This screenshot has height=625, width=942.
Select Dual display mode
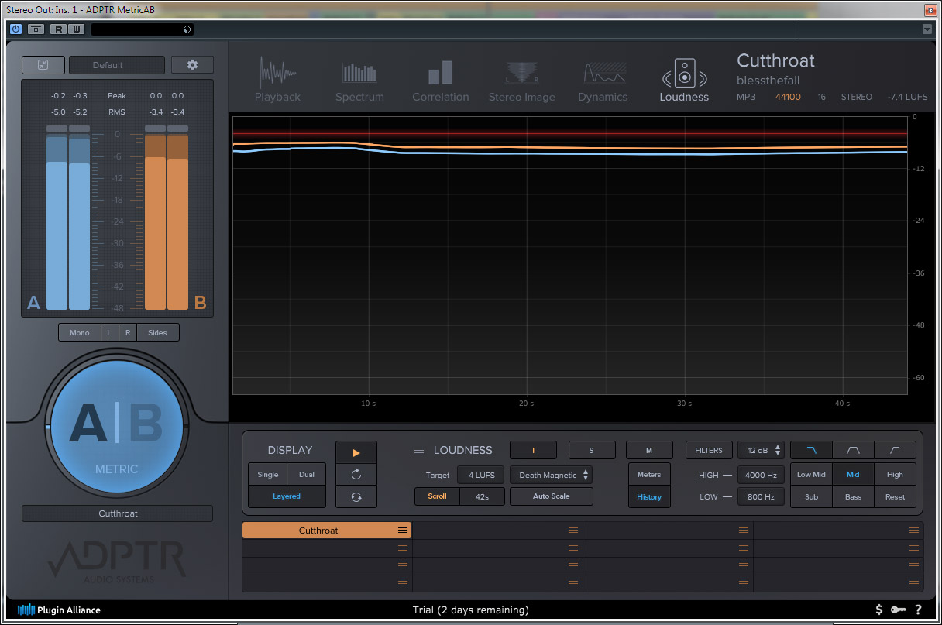307,474
